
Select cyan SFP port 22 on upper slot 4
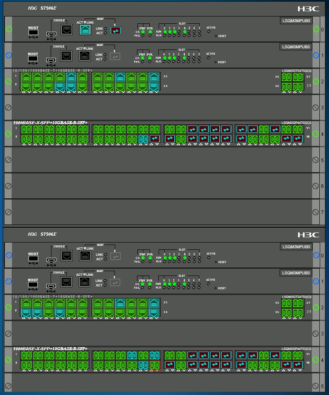(x=143, y=139)
